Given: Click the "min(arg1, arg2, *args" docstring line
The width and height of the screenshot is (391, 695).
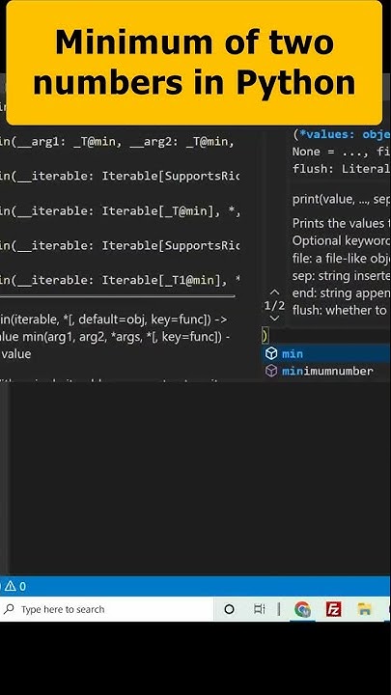Looking at the screenshot, I should pos(115,337).
